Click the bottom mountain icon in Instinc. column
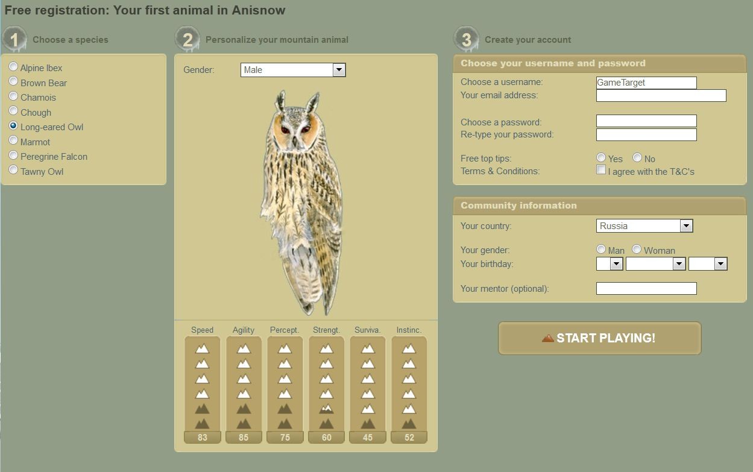The height and width of the screenshot is (472, 753). [x=409, y=423]
